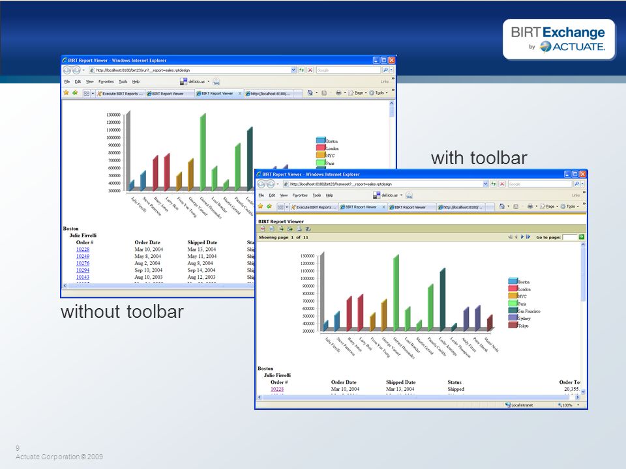Click Go to page input field
Viewport: 626px width, 469px height.
570,237
